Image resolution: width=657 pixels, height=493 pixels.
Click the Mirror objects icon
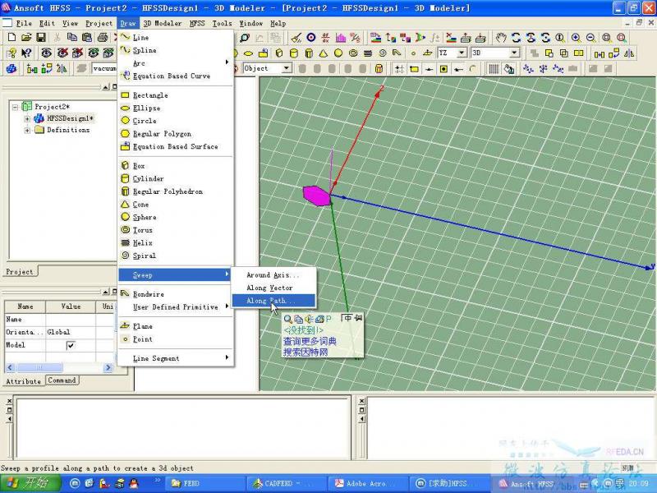click(x=628, y=53)
